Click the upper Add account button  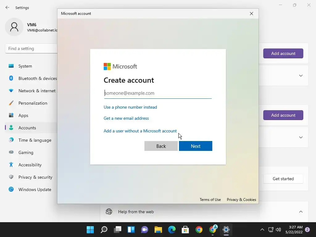point(283,53)
